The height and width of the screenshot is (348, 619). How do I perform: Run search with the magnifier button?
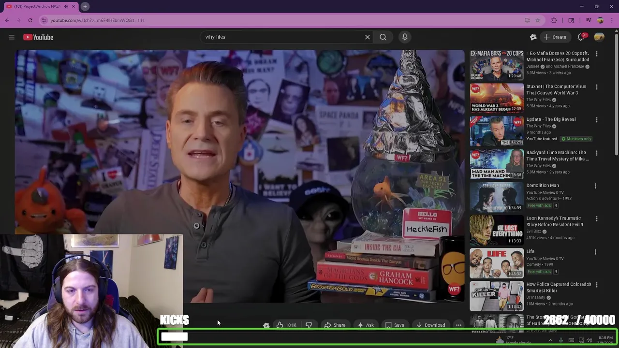pos(383,37)
